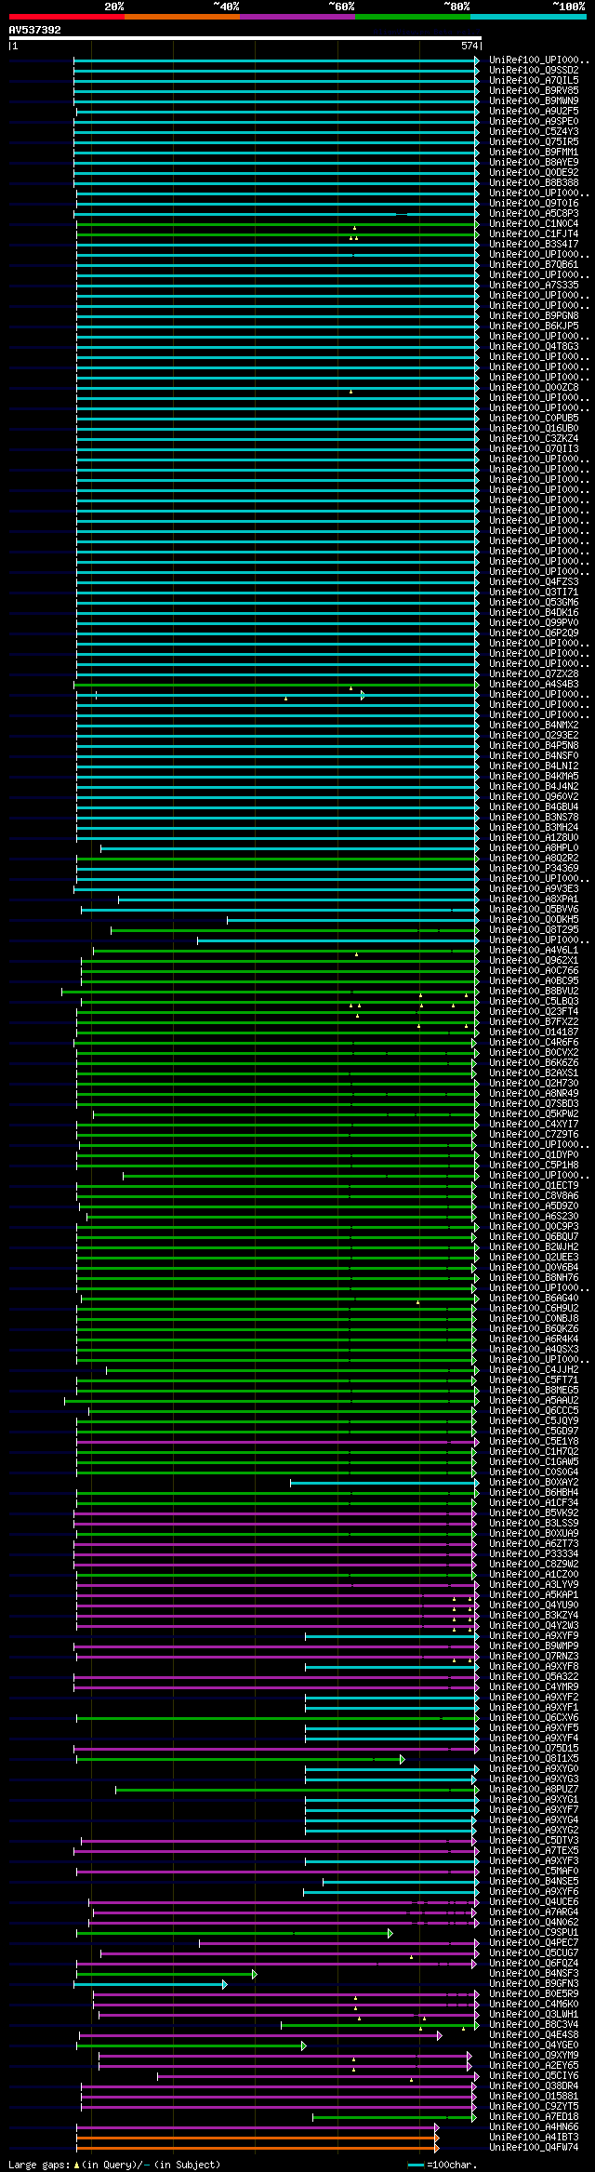Click the cyan arrowhead ending the UniRef100_B6KJP5 bar
The height and width of the screenshot is (2172, 595).
[477, 326]
